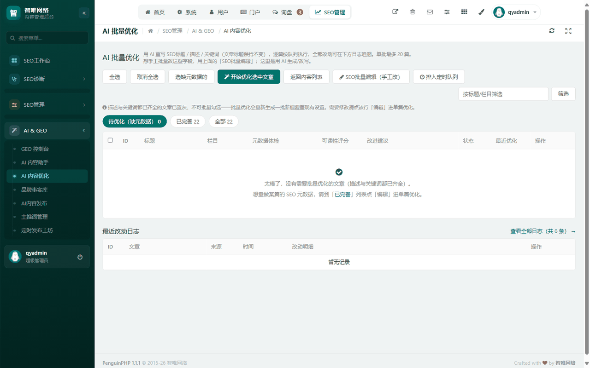
Task: Expand the SEO管理 sidebar submenu chevron
Action: (x=84, y=105)
